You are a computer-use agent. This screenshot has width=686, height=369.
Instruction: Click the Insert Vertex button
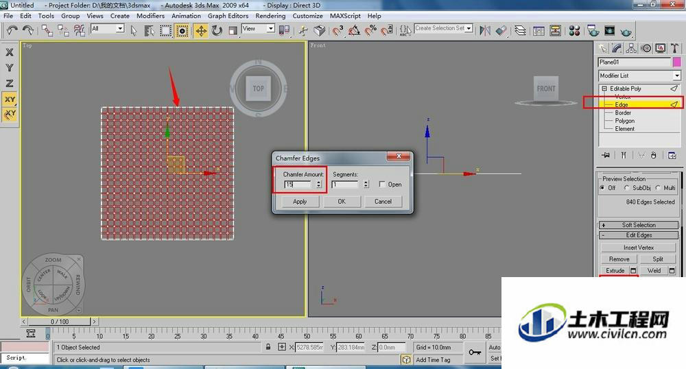639,248
